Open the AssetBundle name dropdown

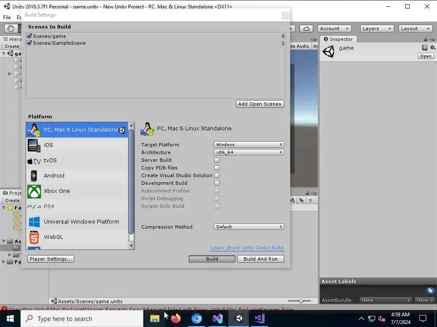tap(386, 300)
